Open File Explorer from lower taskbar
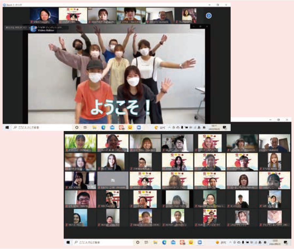The height and width of the screenshot is (249, 294). [155, 242]
